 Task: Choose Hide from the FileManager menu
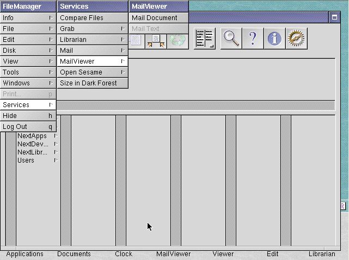(28, 116)
